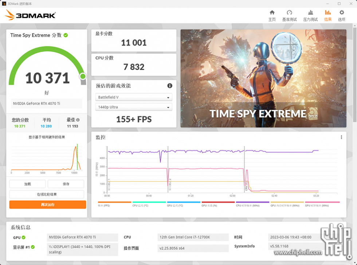Image resolution: width=357 pixels, height=265 pixels.
Task: Click the display #1 green check icon
Action: click(33, 247)
